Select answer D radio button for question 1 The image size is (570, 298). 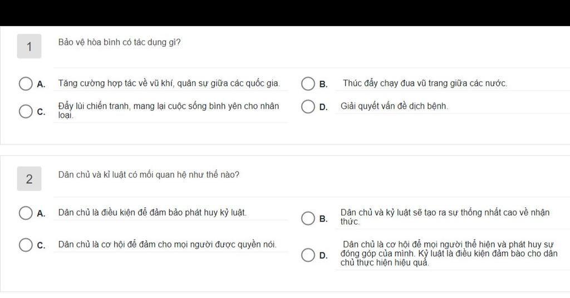pyautogui.click(x=308, y=106)
